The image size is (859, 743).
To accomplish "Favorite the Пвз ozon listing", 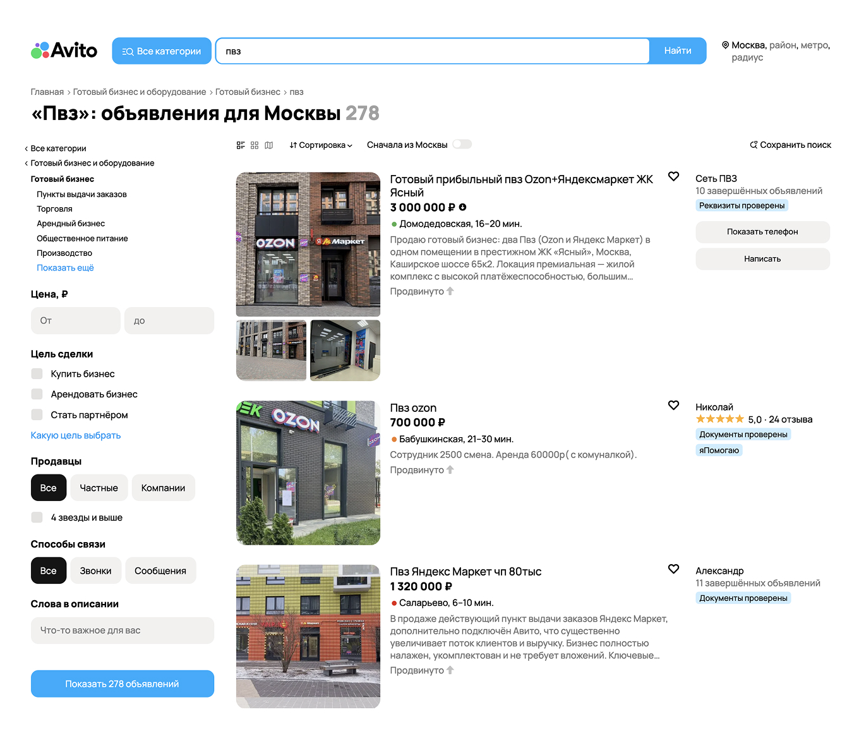I will (x=673, y=405).
